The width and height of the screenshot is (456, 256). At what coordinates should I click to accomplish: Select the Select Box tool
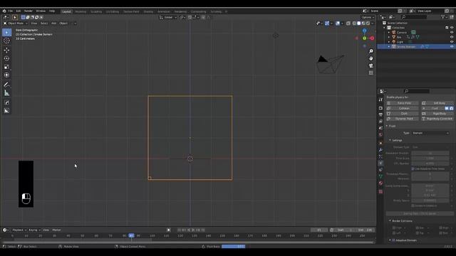[x=6, y=32]
